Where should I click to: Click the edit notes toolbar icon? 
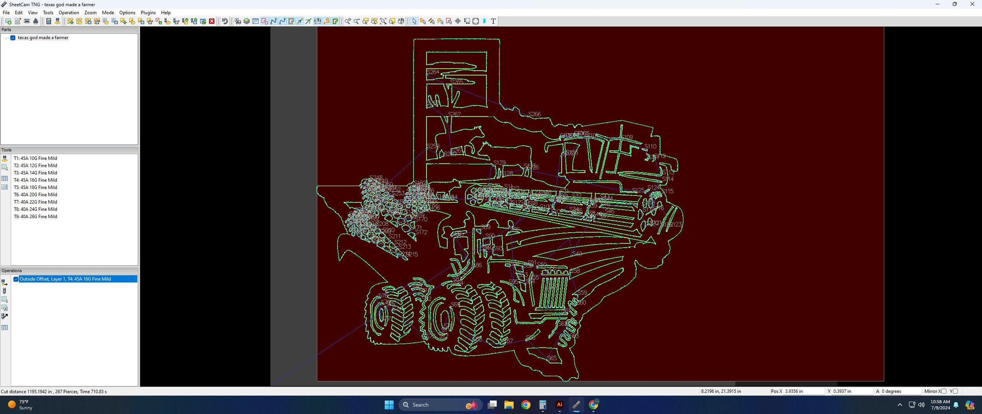(18, 21)
